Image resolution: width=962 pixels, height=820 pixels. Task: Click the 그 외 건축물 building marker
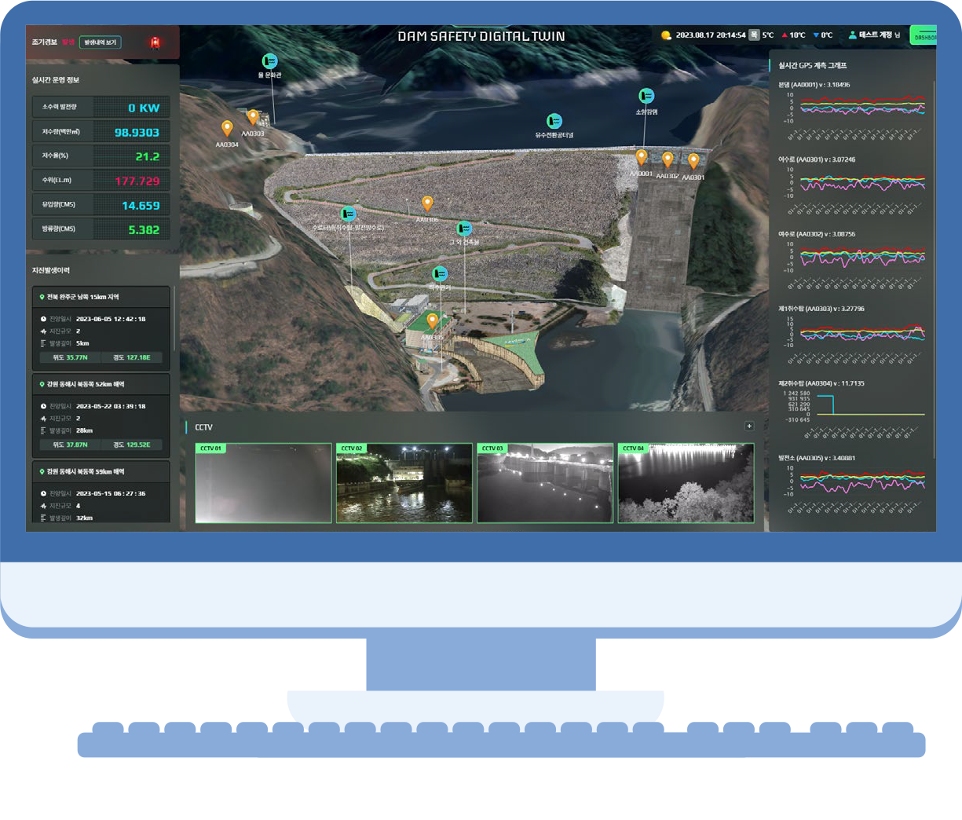point(464,229)
